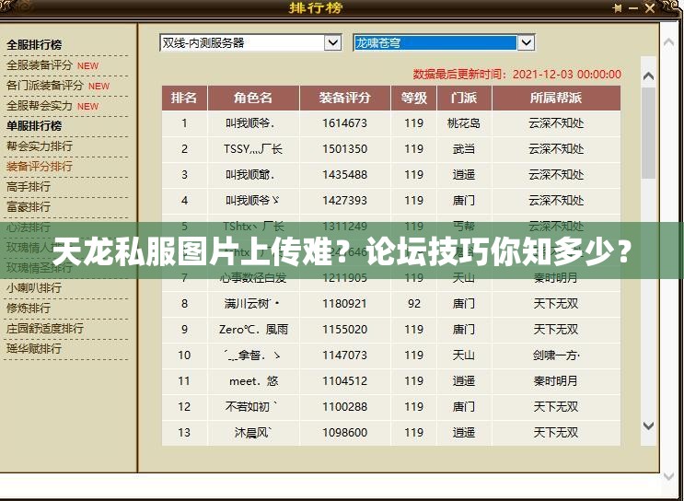
Task: Click score 1155020
Action: pyautogui.click(x=344, y=330)
